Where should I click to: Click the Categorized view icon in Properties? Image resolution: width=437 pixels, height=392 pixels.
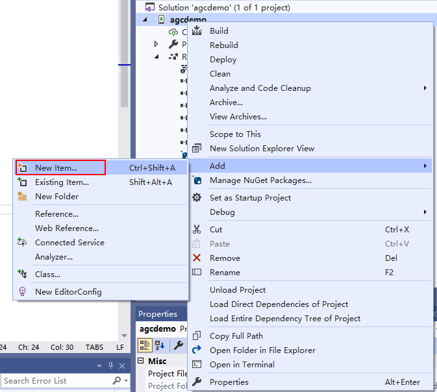(x=145, y=345)
